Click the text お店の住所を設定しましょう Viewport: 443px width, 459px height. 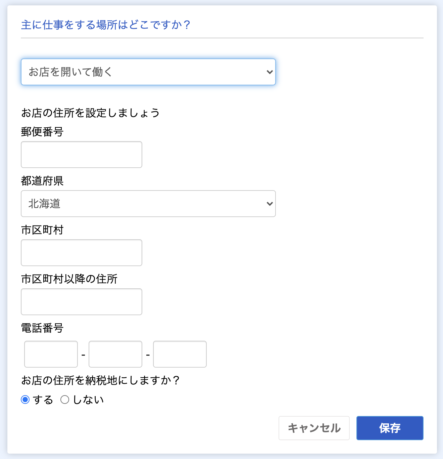[90, 113]
